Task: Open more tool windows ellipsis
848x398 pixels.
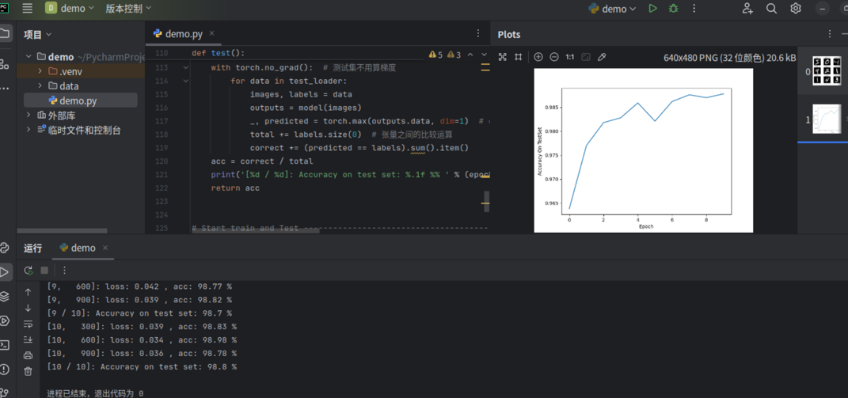Action: click(4, 88)
